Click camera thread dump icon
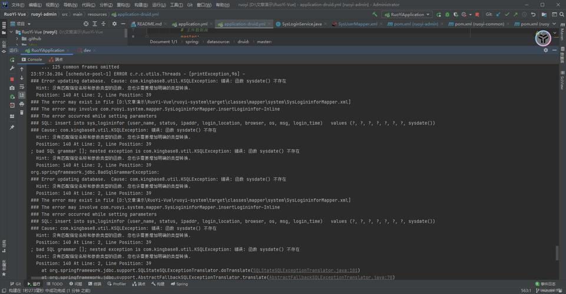 point(12,88)
